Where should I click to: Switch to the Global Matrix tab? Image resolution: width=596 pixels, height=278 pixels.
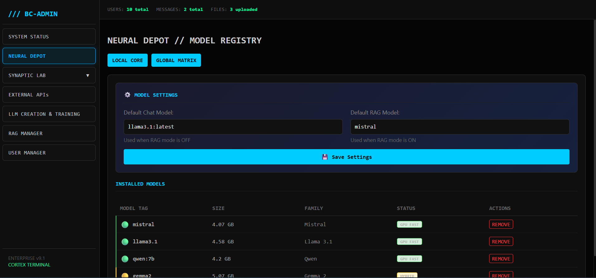(176, 60)
